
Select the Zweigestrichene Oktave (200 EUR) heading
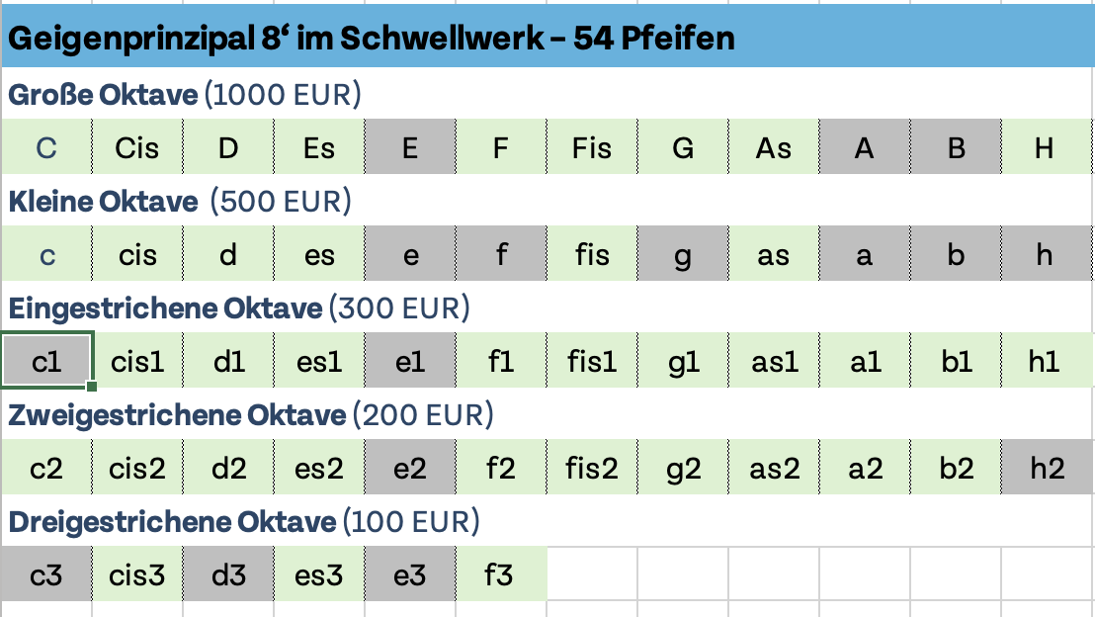(251, 415)
